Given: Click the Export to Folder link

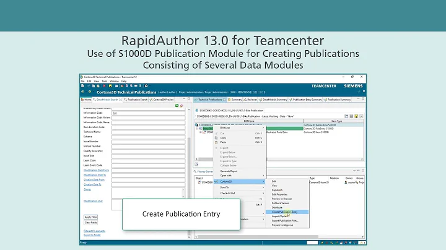Looking at the screenshot, I should coord(92,235).
